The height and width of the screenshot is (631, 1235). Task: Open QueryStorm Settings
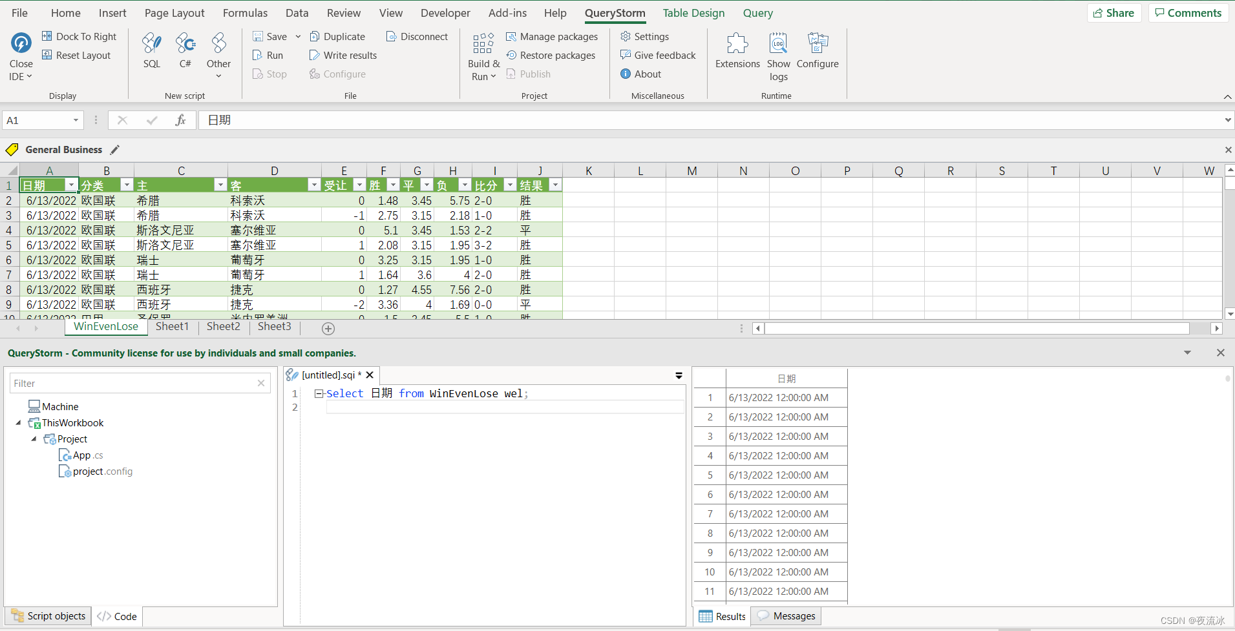point(645,36)
